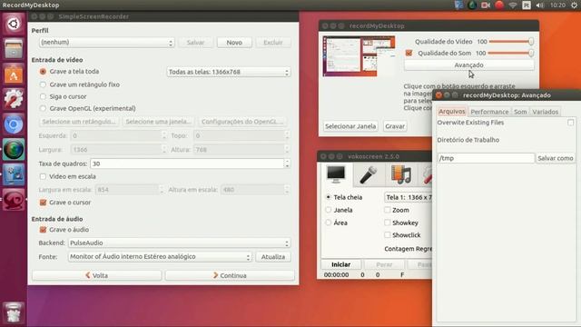
Task: Open the Files manager in the launcher
Action: point(14,48)
